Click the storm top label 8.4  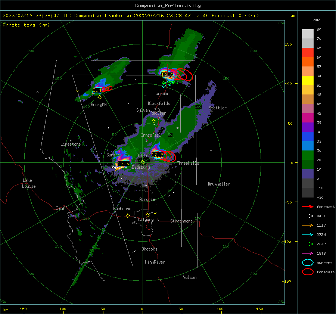[x=97, y=90]
